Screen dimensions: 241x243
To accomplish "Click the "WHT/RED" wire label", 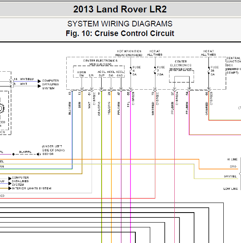I will (153, 108).
